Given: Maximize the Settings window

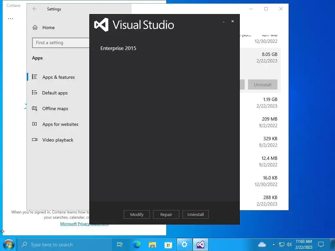Looking at the screenshot, I should [x=266, y=9].
